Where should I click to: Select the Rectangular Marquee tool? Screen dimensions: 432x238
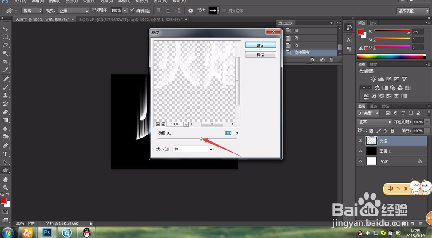coord(5,37)
